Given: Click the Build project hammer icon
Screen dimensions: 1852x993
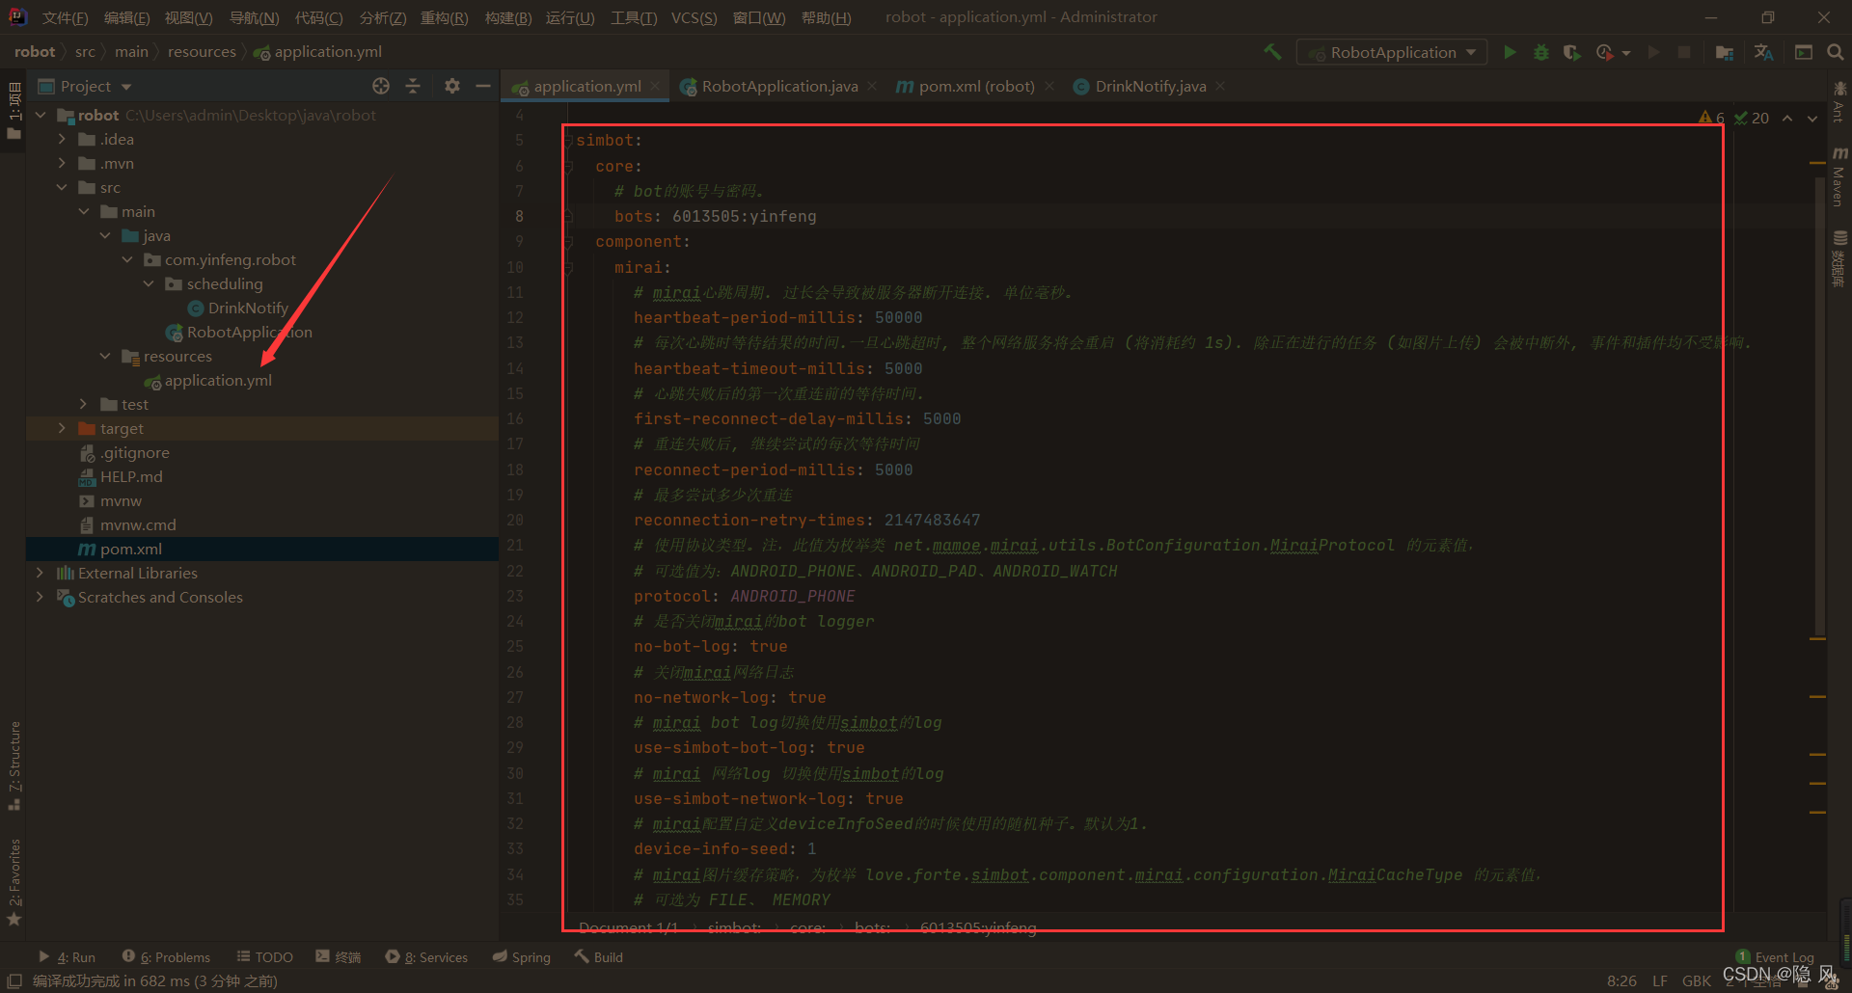Looking at the screenshot, I should tap(1272, 52).
